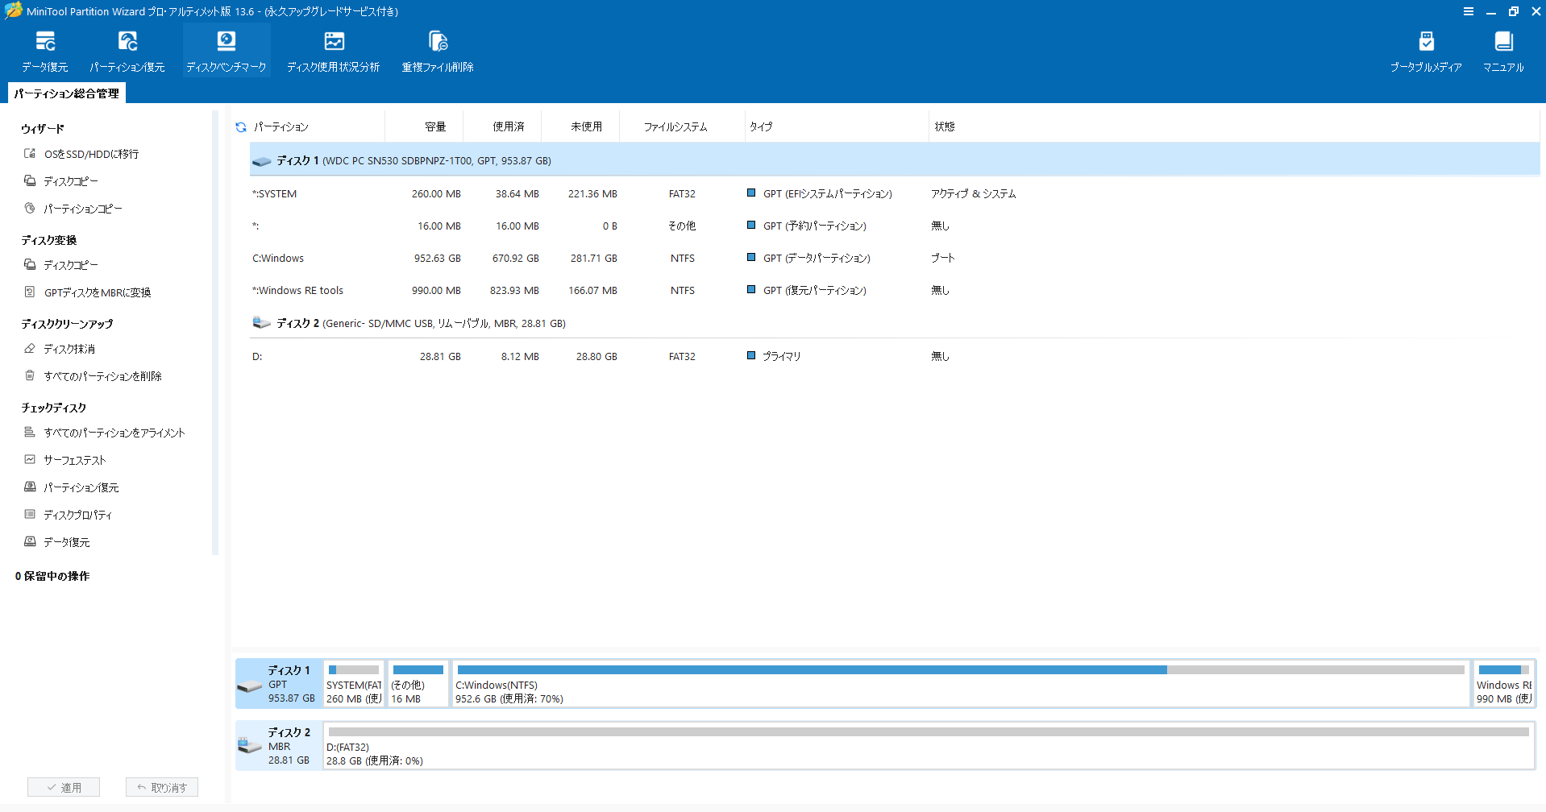Open the マニュアル icon
This screenshot has width=1546, height=812.
tap(1503, 52)
